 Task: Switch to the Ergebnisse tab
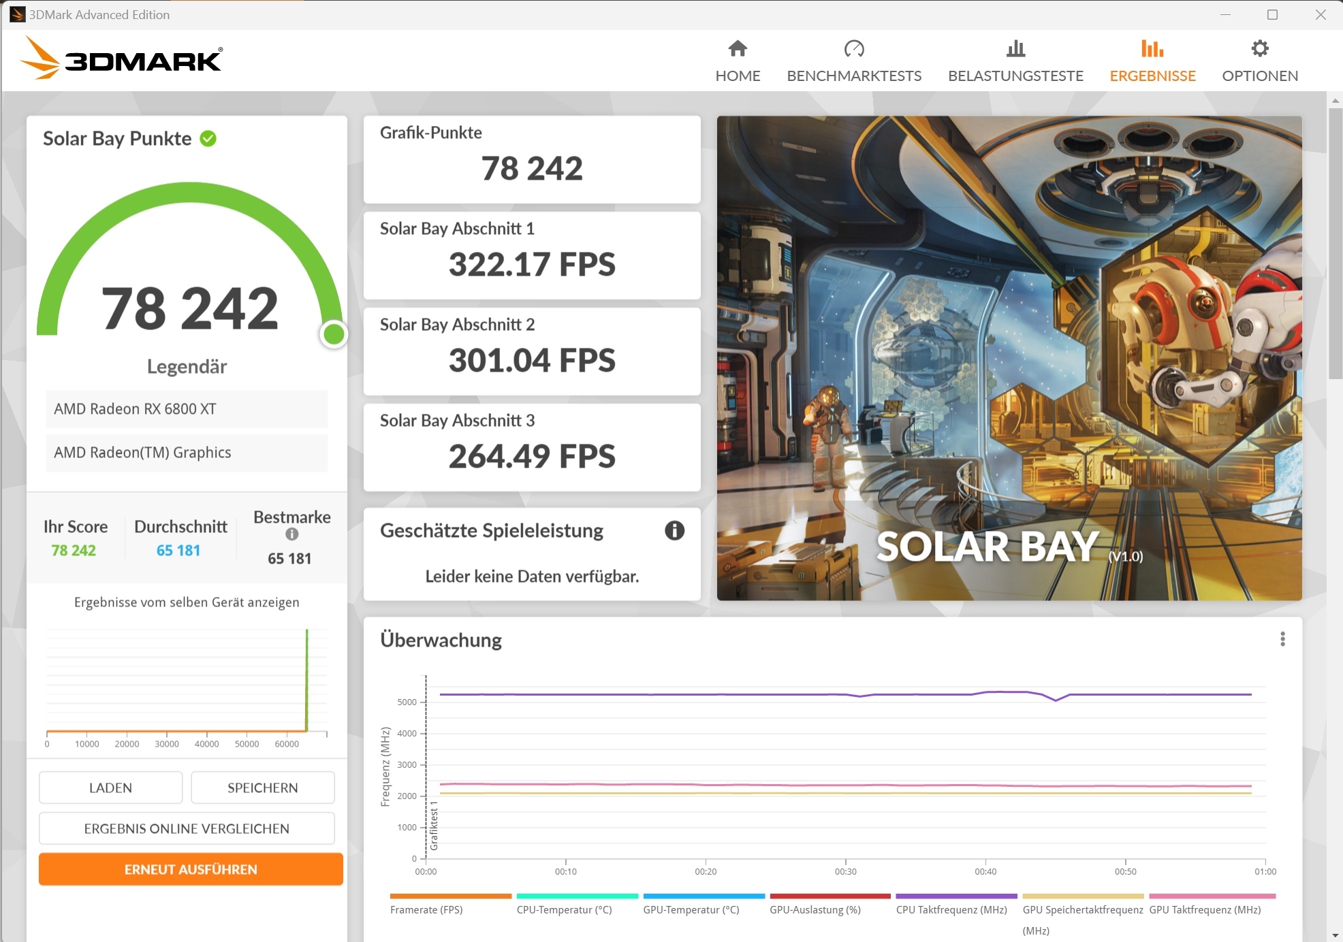tap(1152, 76)
